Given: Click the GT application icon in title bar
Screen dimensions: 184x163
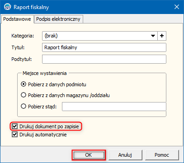Looking at the screenshot, I should pos(7,7).
